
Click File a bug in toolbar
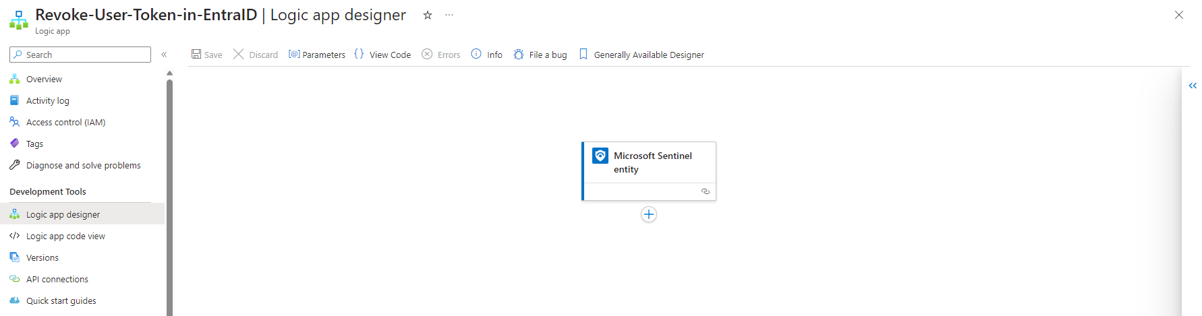click(x=540, y=55)
